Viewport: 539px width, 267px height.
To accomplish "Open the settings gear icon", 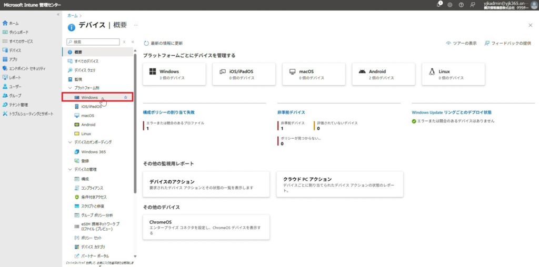I will [450, 5].
